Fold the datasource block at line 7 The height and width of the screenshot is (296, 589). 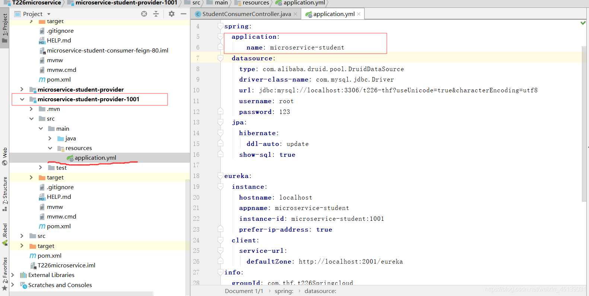[x=220, y=58]
